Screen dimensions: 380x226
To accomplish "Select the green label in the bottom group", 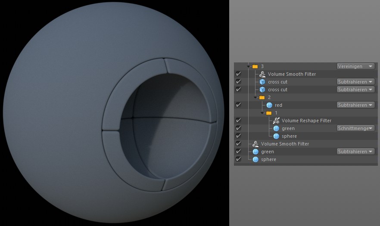I will [268, 152].
